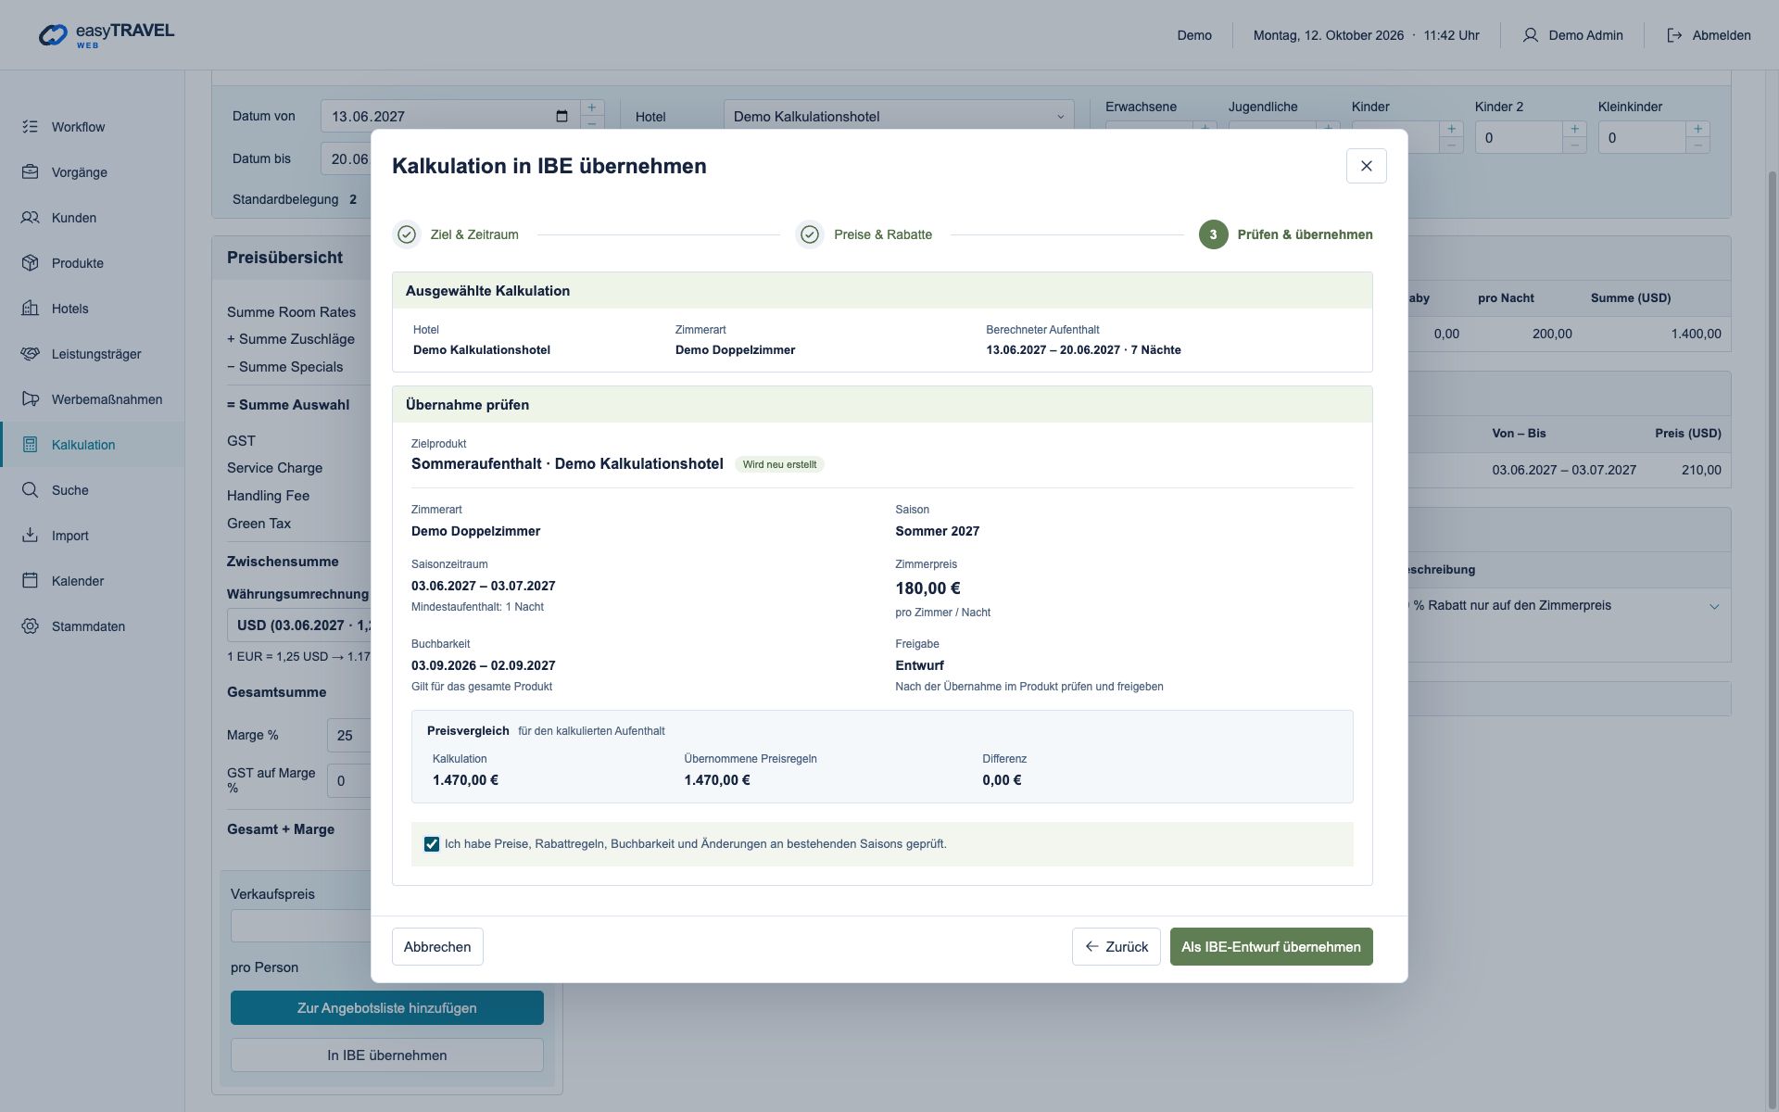1779x1112 pixels.
Task: Click the Datum von date field
Action: [x=449, y=116]
